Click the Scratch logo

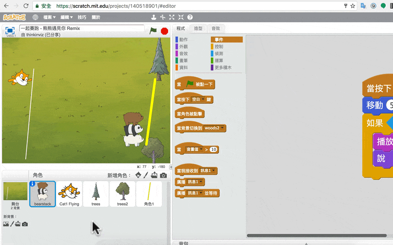[x=14, y=17]
